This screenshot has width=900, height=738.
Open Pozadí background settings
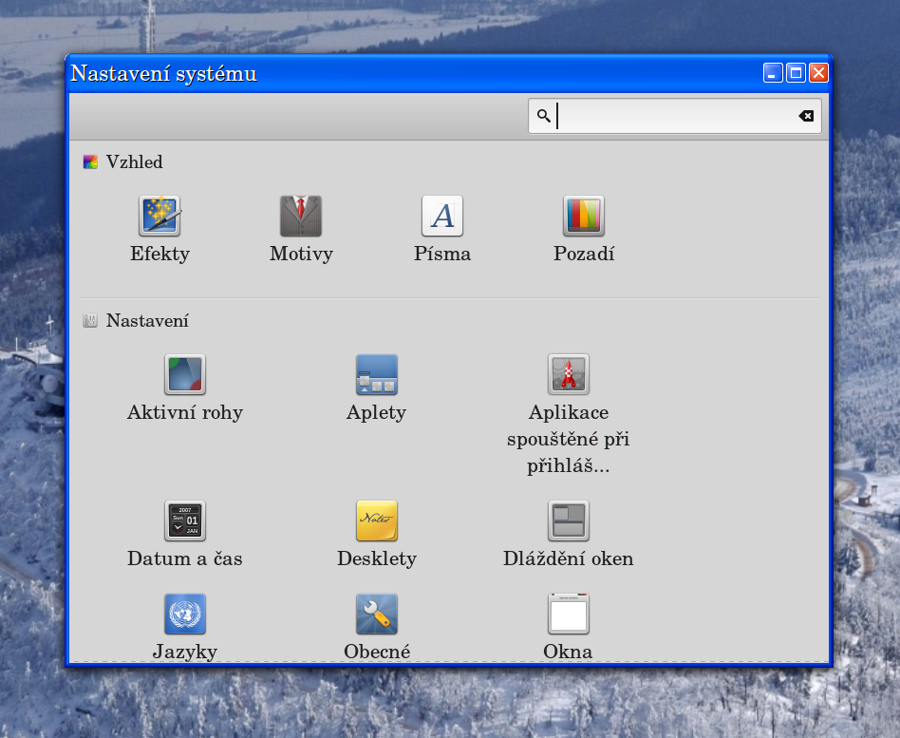point(584,217)
